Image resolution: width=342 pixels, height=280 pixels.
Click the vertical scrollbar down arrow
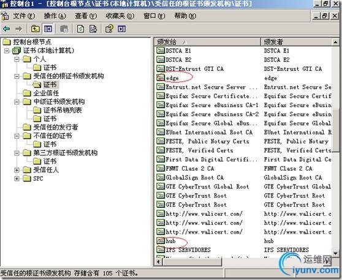pos(335,253)
